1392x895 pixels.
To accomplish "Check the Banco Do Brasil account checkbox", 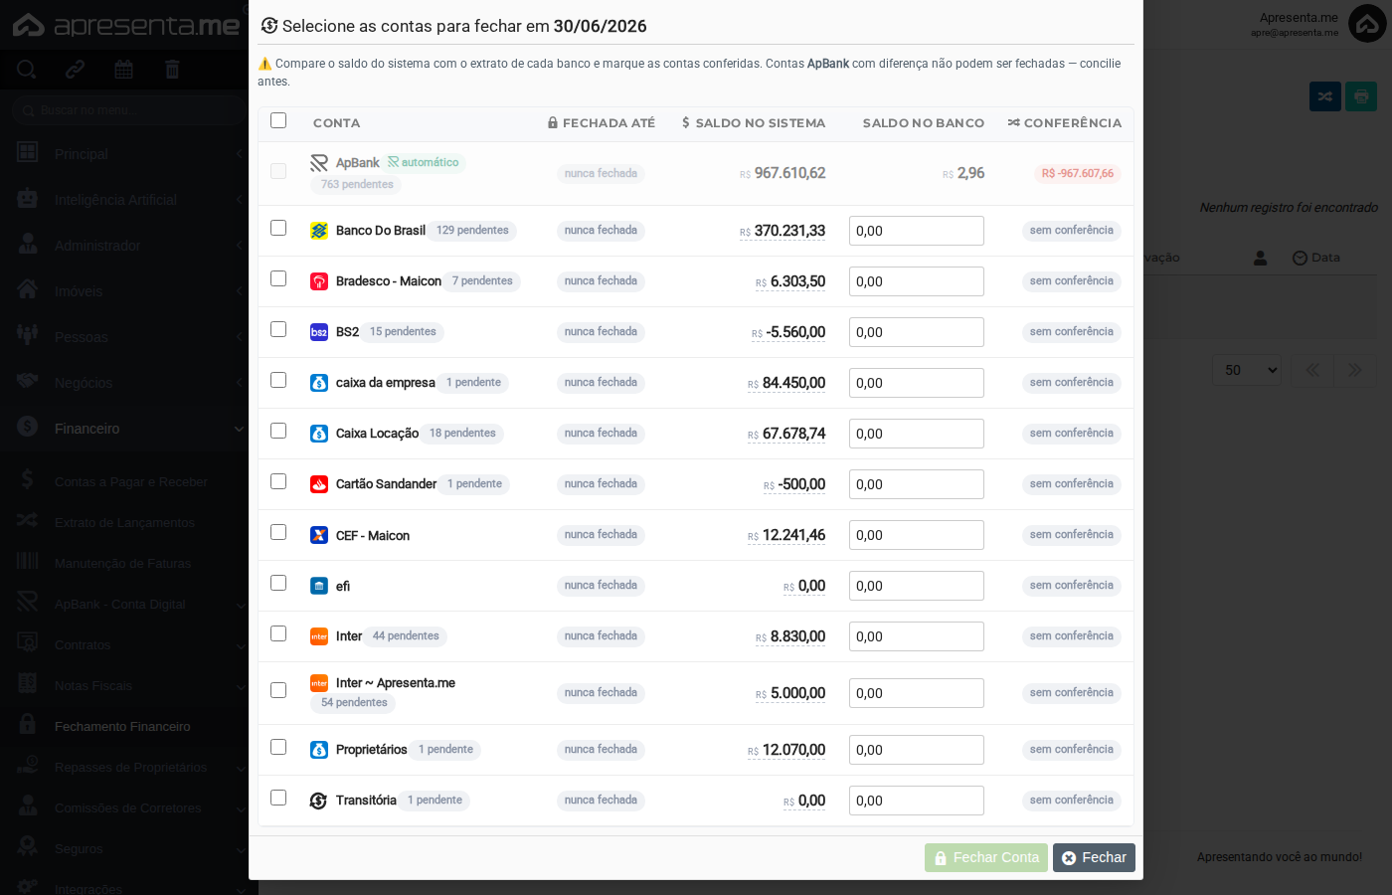I will click(278, 228).
